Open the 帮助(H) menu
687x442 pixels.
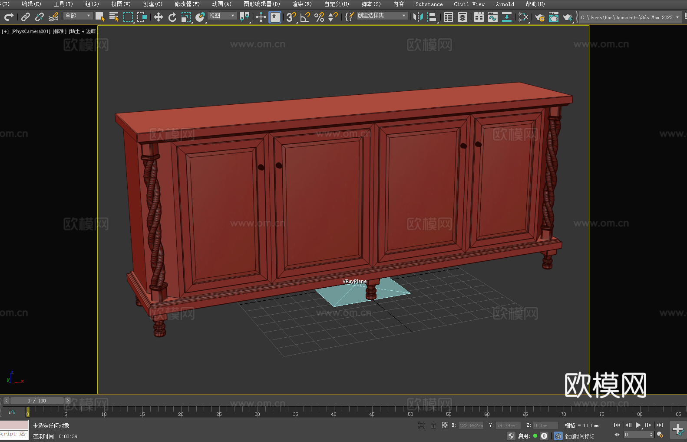tap(535, 4)
